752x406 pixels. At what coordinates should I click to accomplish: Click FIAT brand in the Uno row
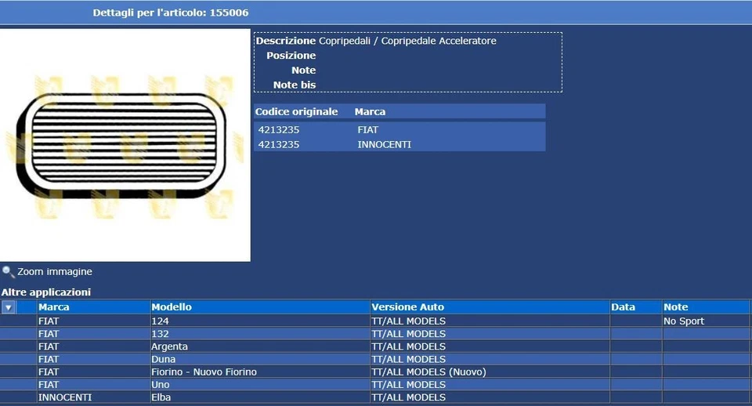[49, 385]
